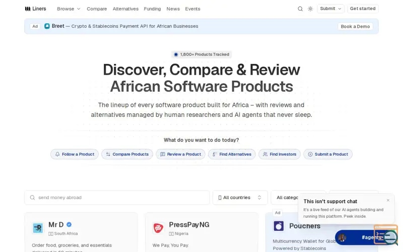The height and width of the screenshot is (252, 403).
Task: Click the PressPayNG logo icon
Action: pyautogui.click(x=158, y=228)
